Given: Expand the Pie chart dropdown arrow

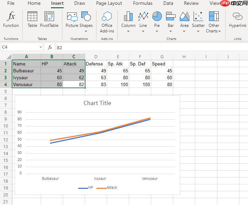Looking at the screenshot, I should (x=157, y=31).
